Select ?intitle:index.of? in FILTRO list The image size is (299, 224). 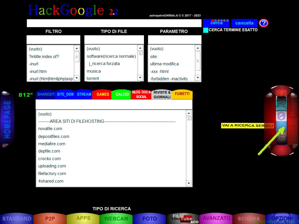[x=44, y=57]
